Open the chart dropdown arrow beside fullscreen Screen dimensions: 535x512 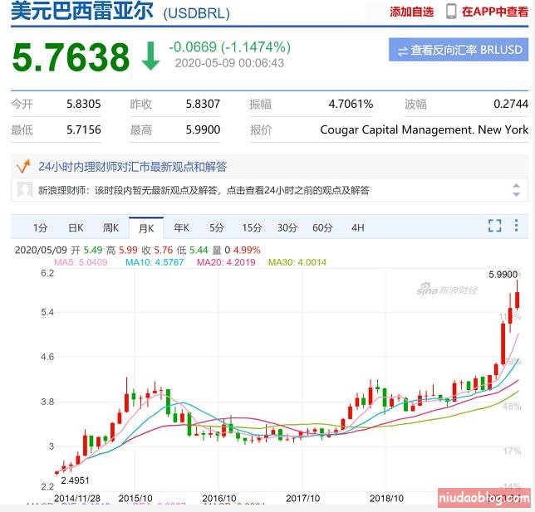tap(518, 226)
